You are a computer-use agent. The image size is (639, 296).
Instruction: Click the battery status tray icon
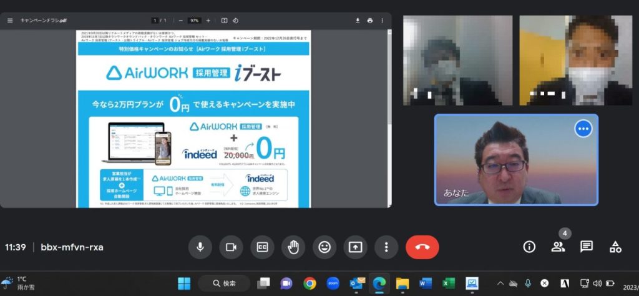pyautogui.click(x=610, y=284)
